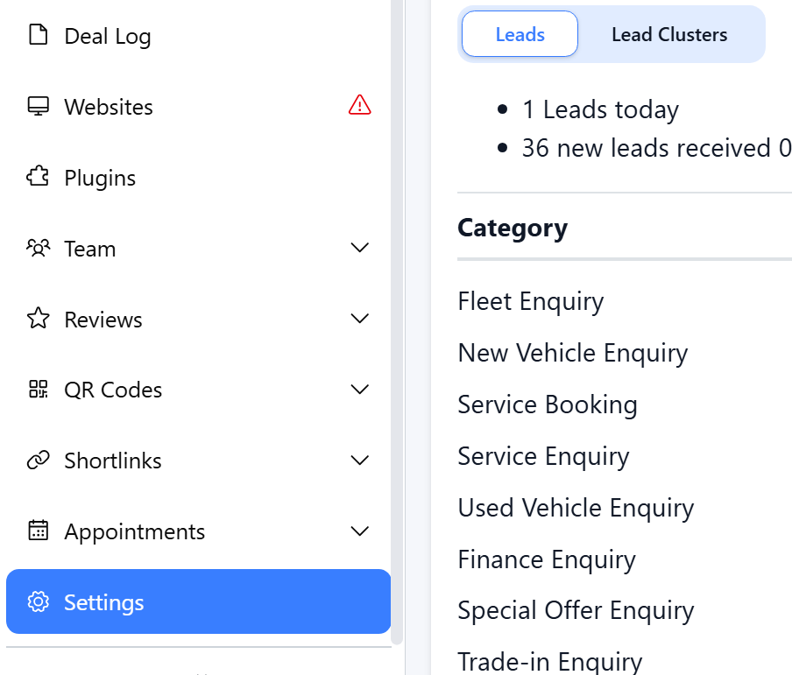Select the Leads tab
This screenshot has width=792, height=675.
pyautogui.click(x=520, y=35)
